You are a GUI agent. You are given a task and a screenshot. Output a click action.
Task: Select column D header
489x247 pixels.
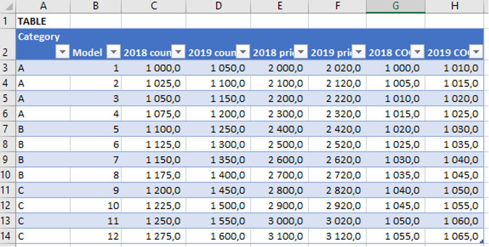(218, 6)
